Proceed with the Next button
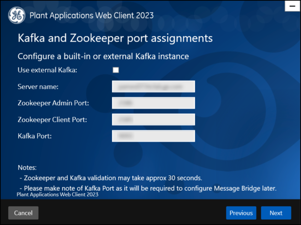301x225 pixels. coord(276,213)
